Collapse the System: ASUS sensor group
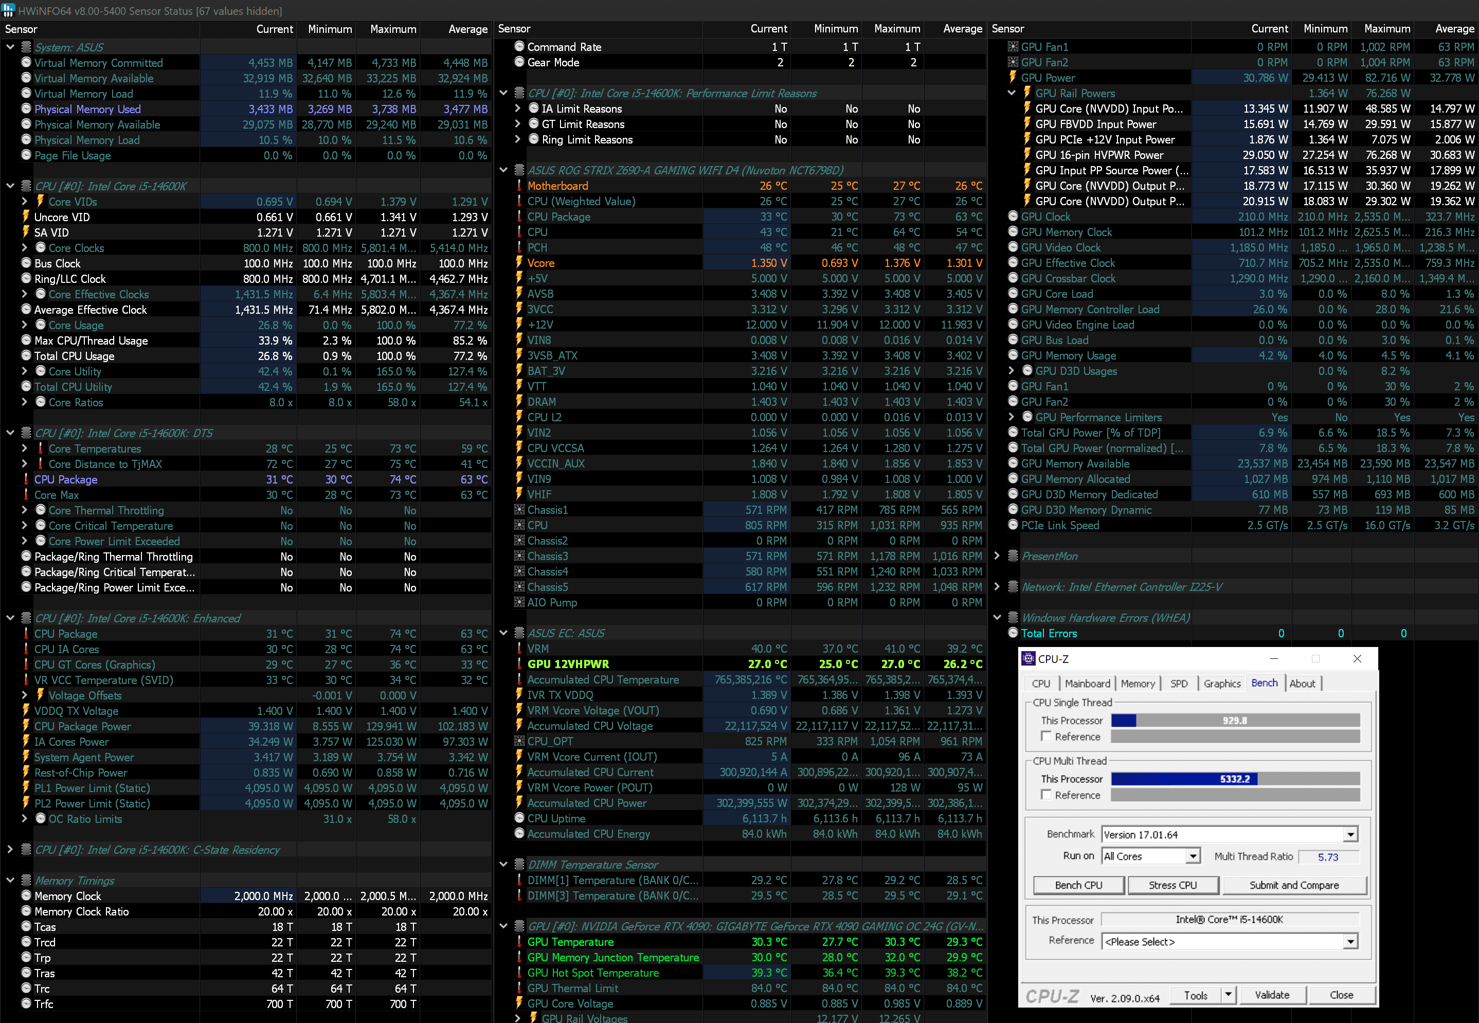Viewport: 1479px width, 1023px height. click(x=10, y=47)
